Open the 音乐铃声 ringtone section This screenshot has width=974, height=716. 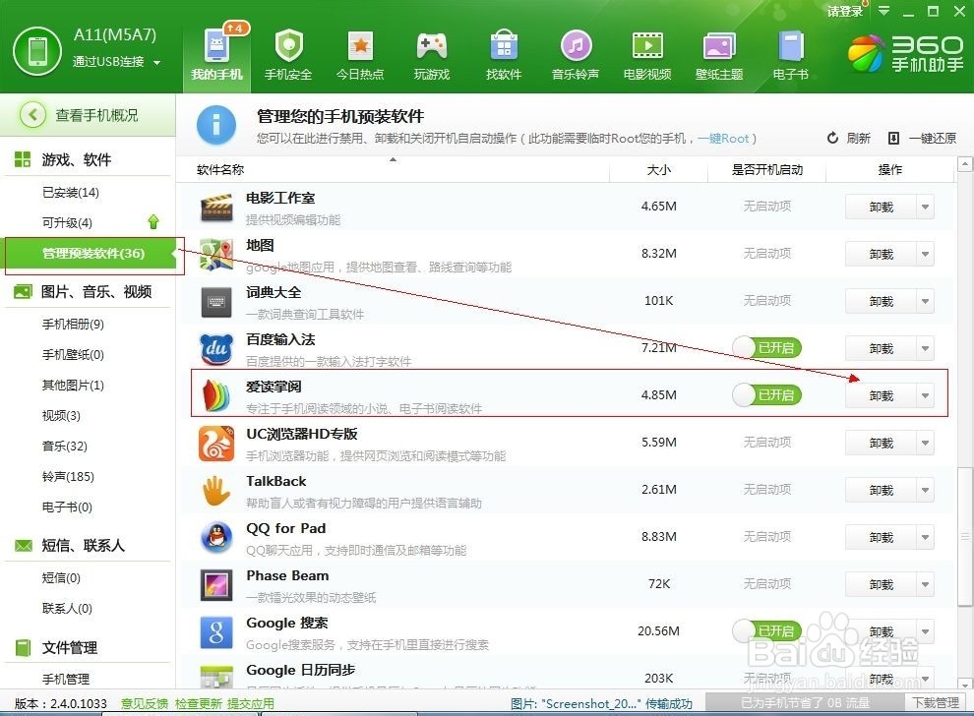[575, 54]
